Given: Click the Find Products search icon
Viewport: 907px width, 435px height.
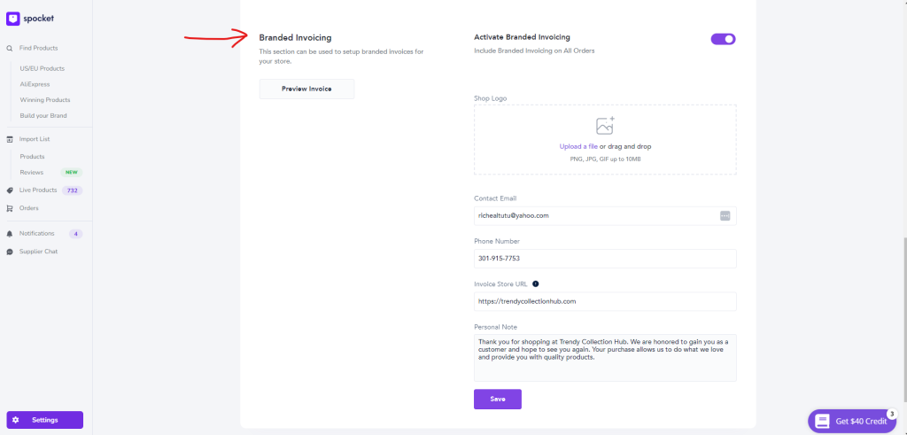Looking at the screenshot, I should tap(10, 49).
